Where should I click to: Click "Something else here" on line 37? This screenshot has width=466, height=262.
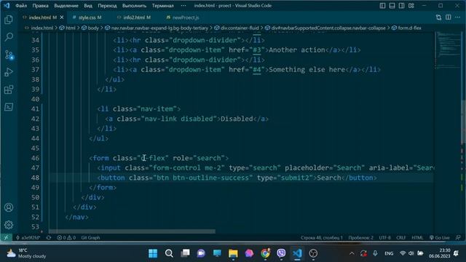tap(307, 70)
